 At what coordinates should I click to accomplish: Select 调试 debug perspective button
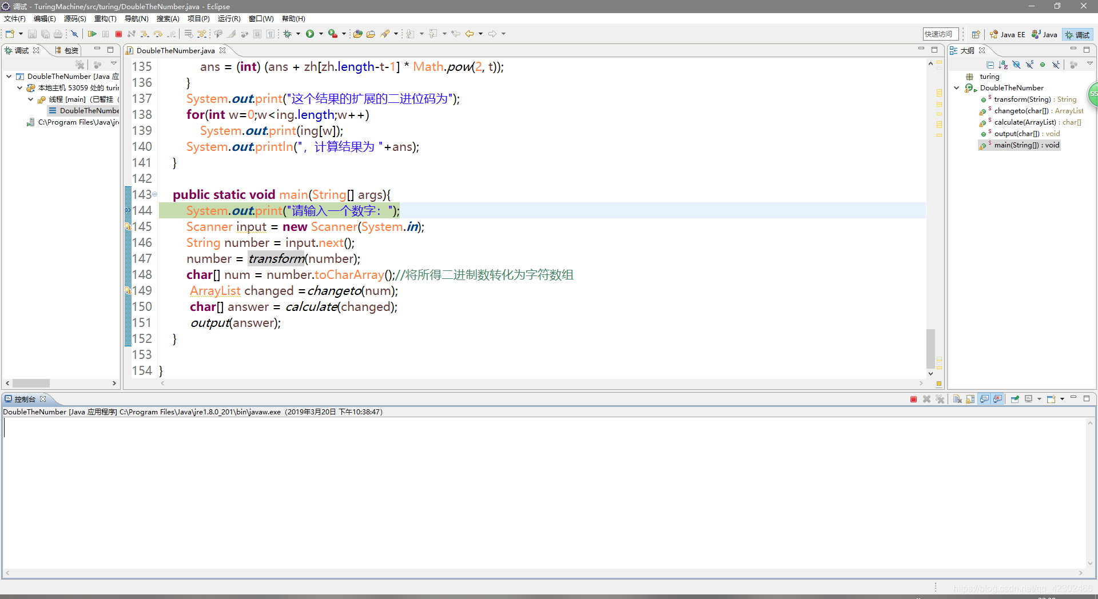pyautogui.click(x=1077, y=34)
